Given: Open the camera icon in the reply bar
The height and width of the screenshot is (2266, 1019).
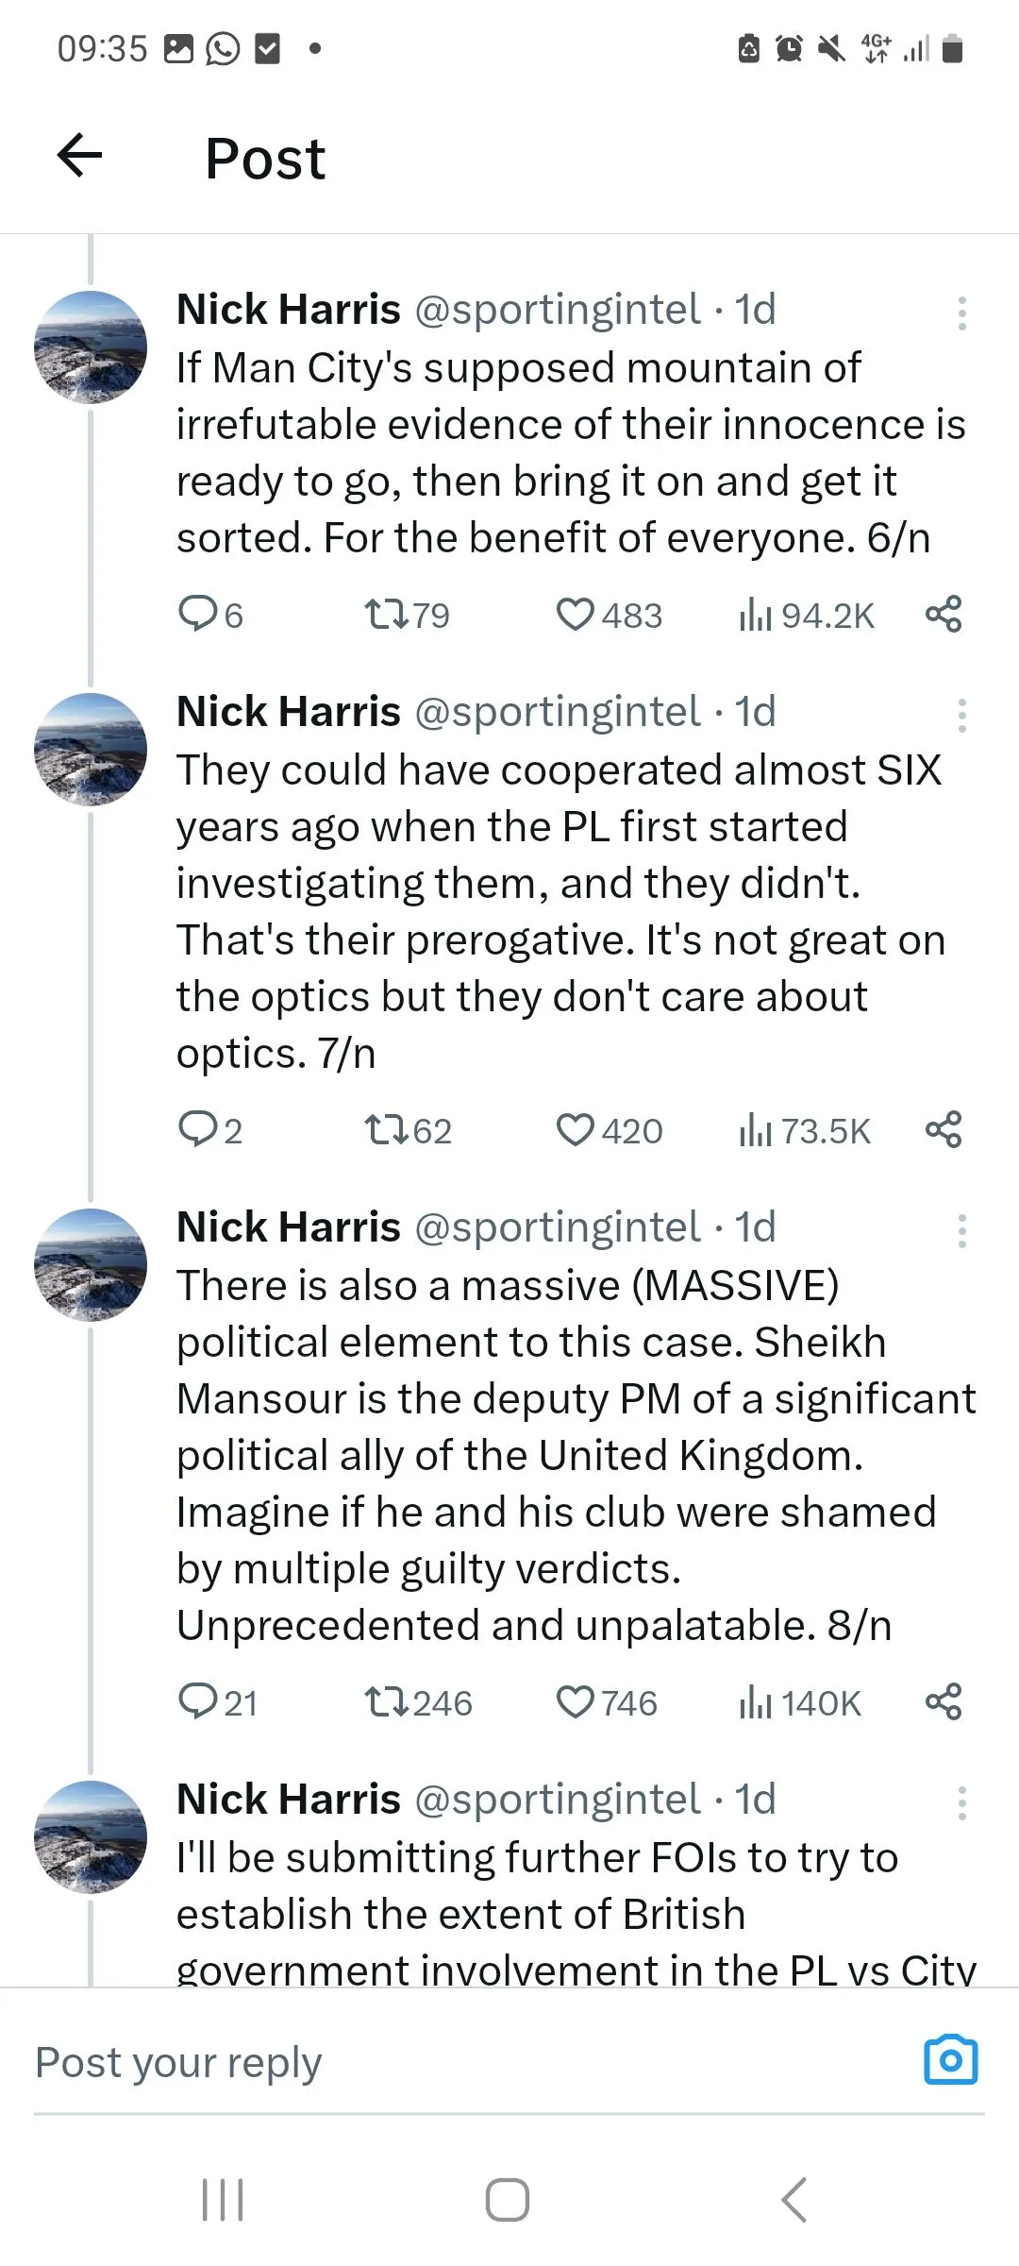Looking at the screenshot, I should pyautogui.click(x=950, y=2059).
